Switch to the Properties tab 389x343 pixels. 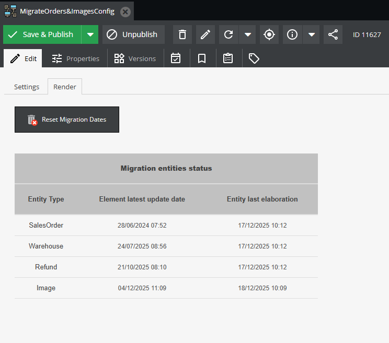click(75, 58)
